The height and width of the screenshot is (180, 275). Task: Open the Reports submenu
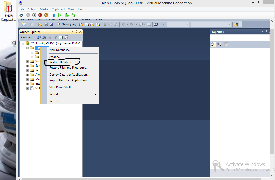tap(70, 94)
